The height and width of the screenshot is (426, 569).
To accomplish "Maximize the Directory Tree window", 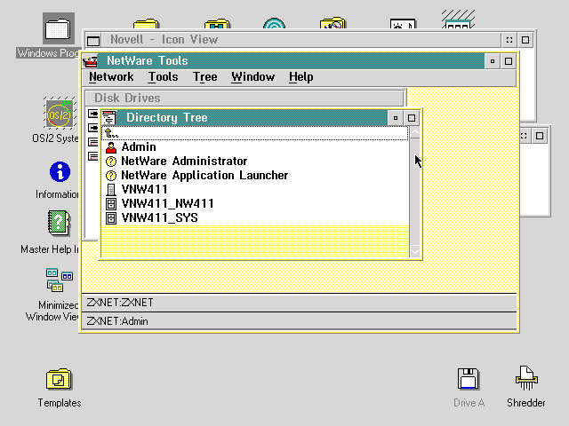I will [412, 118].
